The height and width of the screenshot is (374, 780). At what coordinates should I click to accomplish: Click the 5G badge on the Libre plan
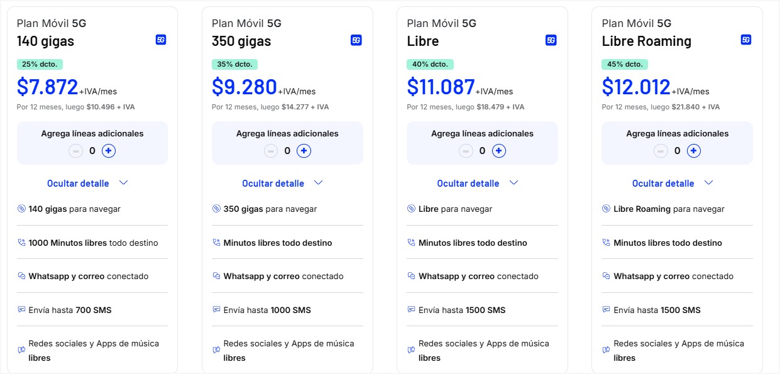pyautogui.click(x=551, y=40)
